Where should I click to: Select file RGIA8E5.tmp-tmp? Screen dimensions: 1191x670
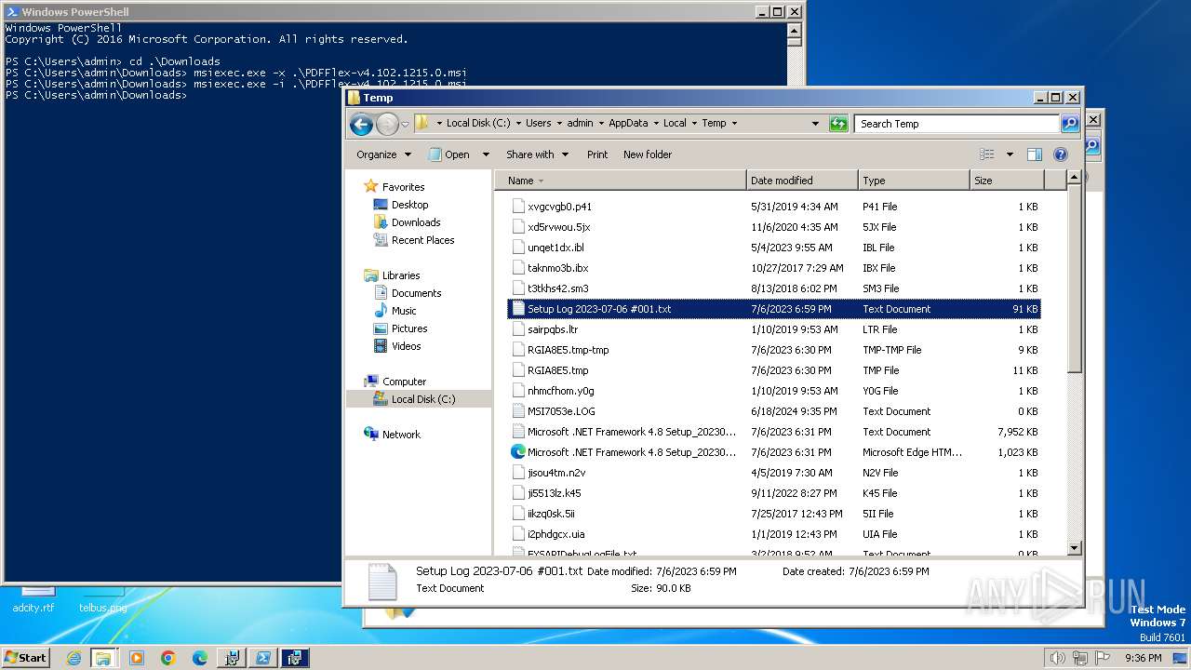click(773, 350)
